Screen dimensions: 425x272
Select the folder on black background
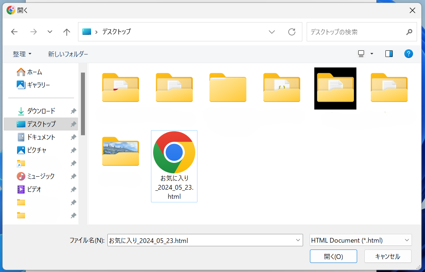[x=335, y=88]
